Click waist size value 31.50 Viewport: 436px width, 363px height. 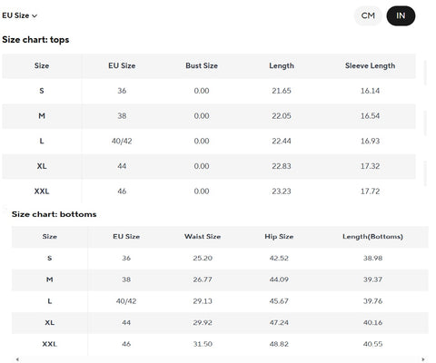203,344
